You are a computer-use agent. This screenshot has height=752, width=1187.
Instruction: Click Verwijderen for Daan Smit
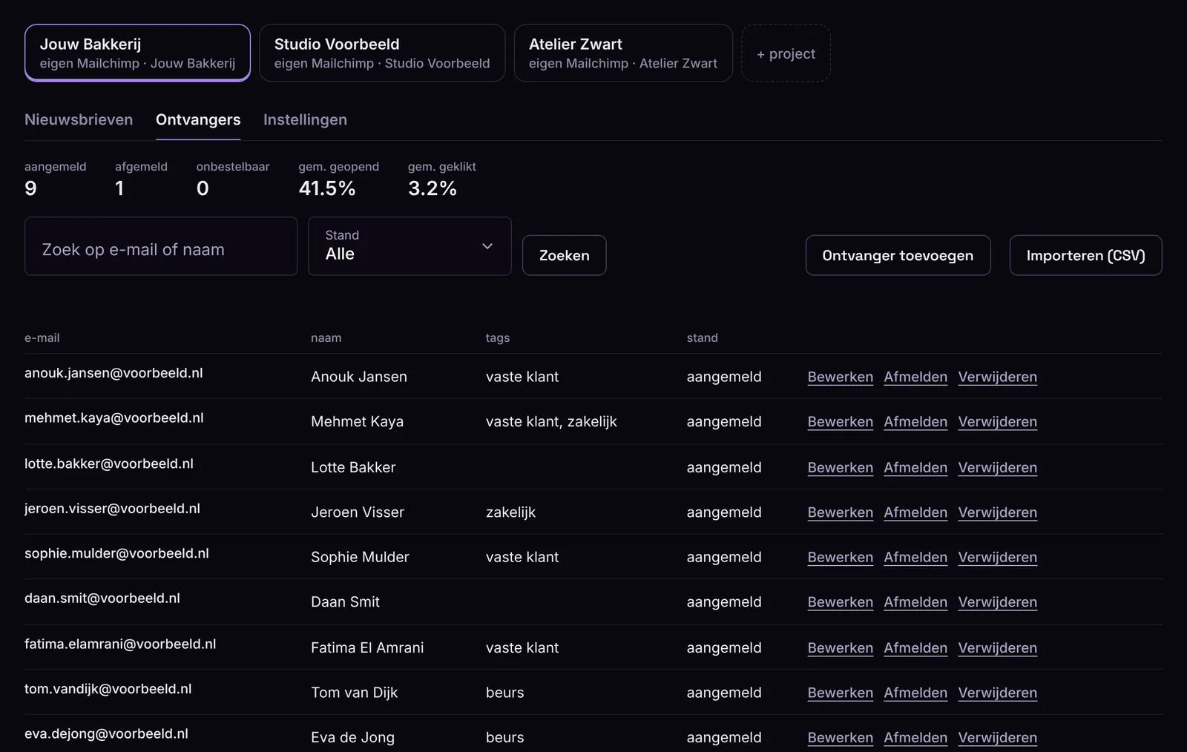[x=997, y=601]
